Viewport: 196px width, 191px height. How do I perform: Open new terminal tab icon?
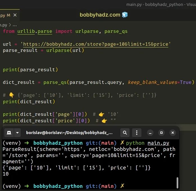9,133
